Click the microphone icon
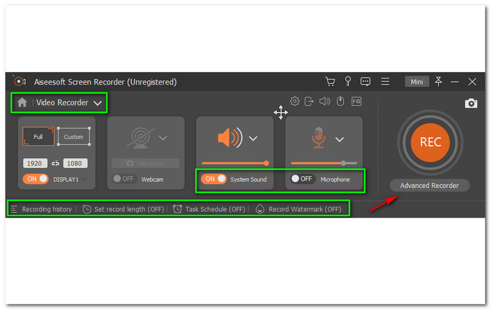This screenshot has width=491, height=310. [x=319, y=137]
